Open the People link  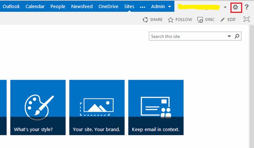58,7
